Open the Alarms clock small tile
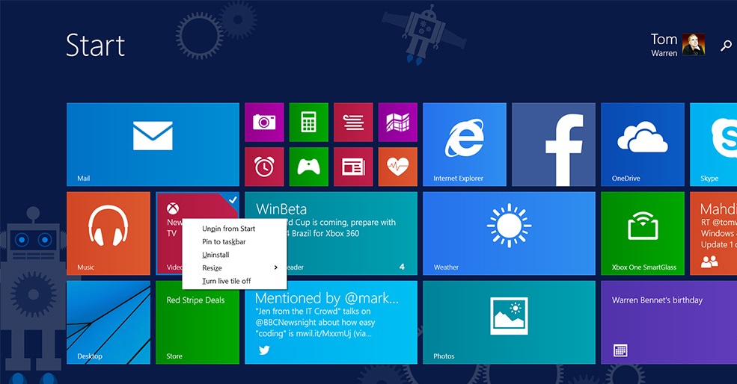Screen dimensions: 737x384 264,167
